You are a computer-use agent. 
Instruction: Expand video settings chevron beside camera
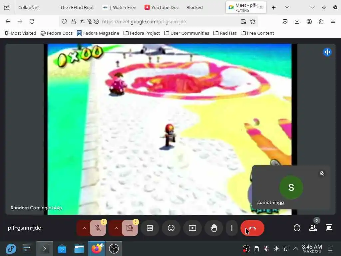(x=116, y=228)
